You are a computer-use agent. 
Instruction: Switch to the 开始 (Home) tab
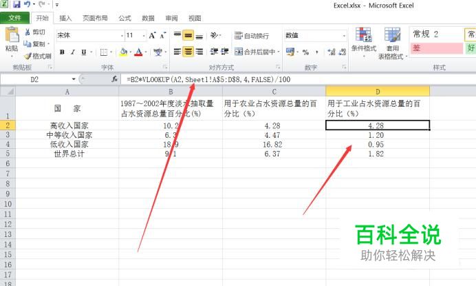point(42,18)
